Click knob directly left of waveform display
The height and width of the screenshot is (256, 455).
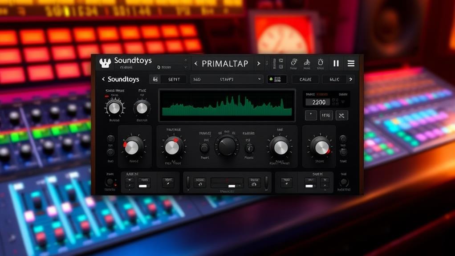pos(142,108)
